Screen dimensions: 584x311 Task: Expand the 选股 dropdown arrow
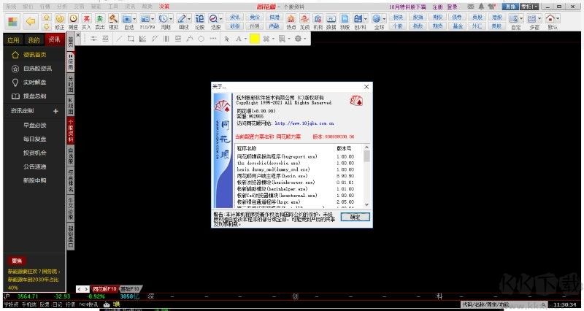[221, 18]
